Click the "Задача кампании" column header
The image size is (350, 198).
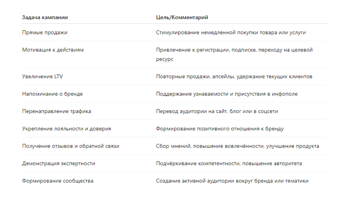tap(45, 17)
